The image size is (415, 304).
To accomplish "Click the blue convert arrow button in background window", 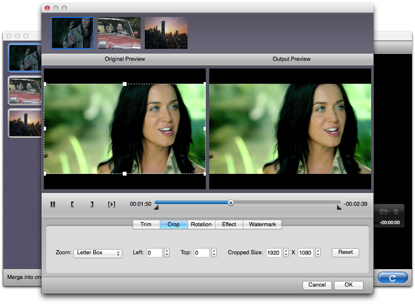I will pos(393,278).
